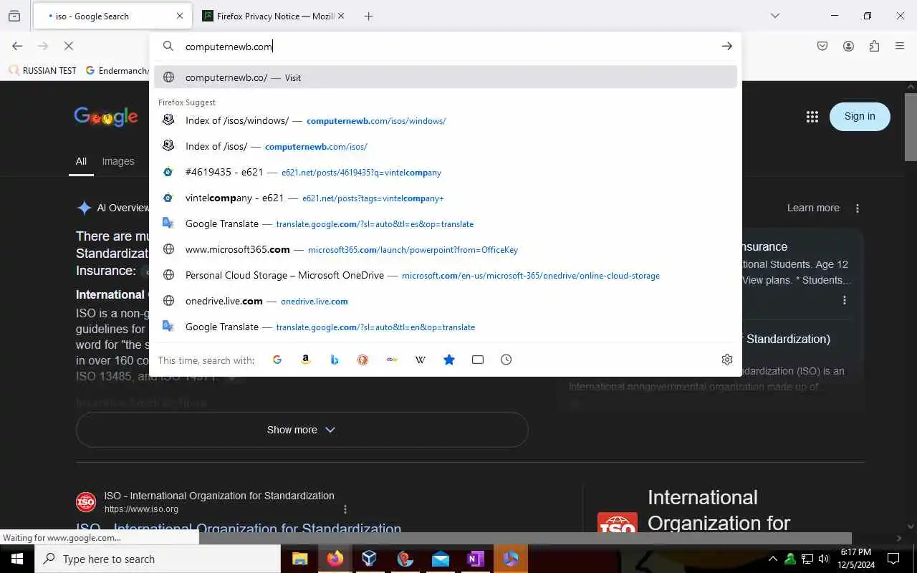
Task: Search this time with Bing
Action: (335, 360)
